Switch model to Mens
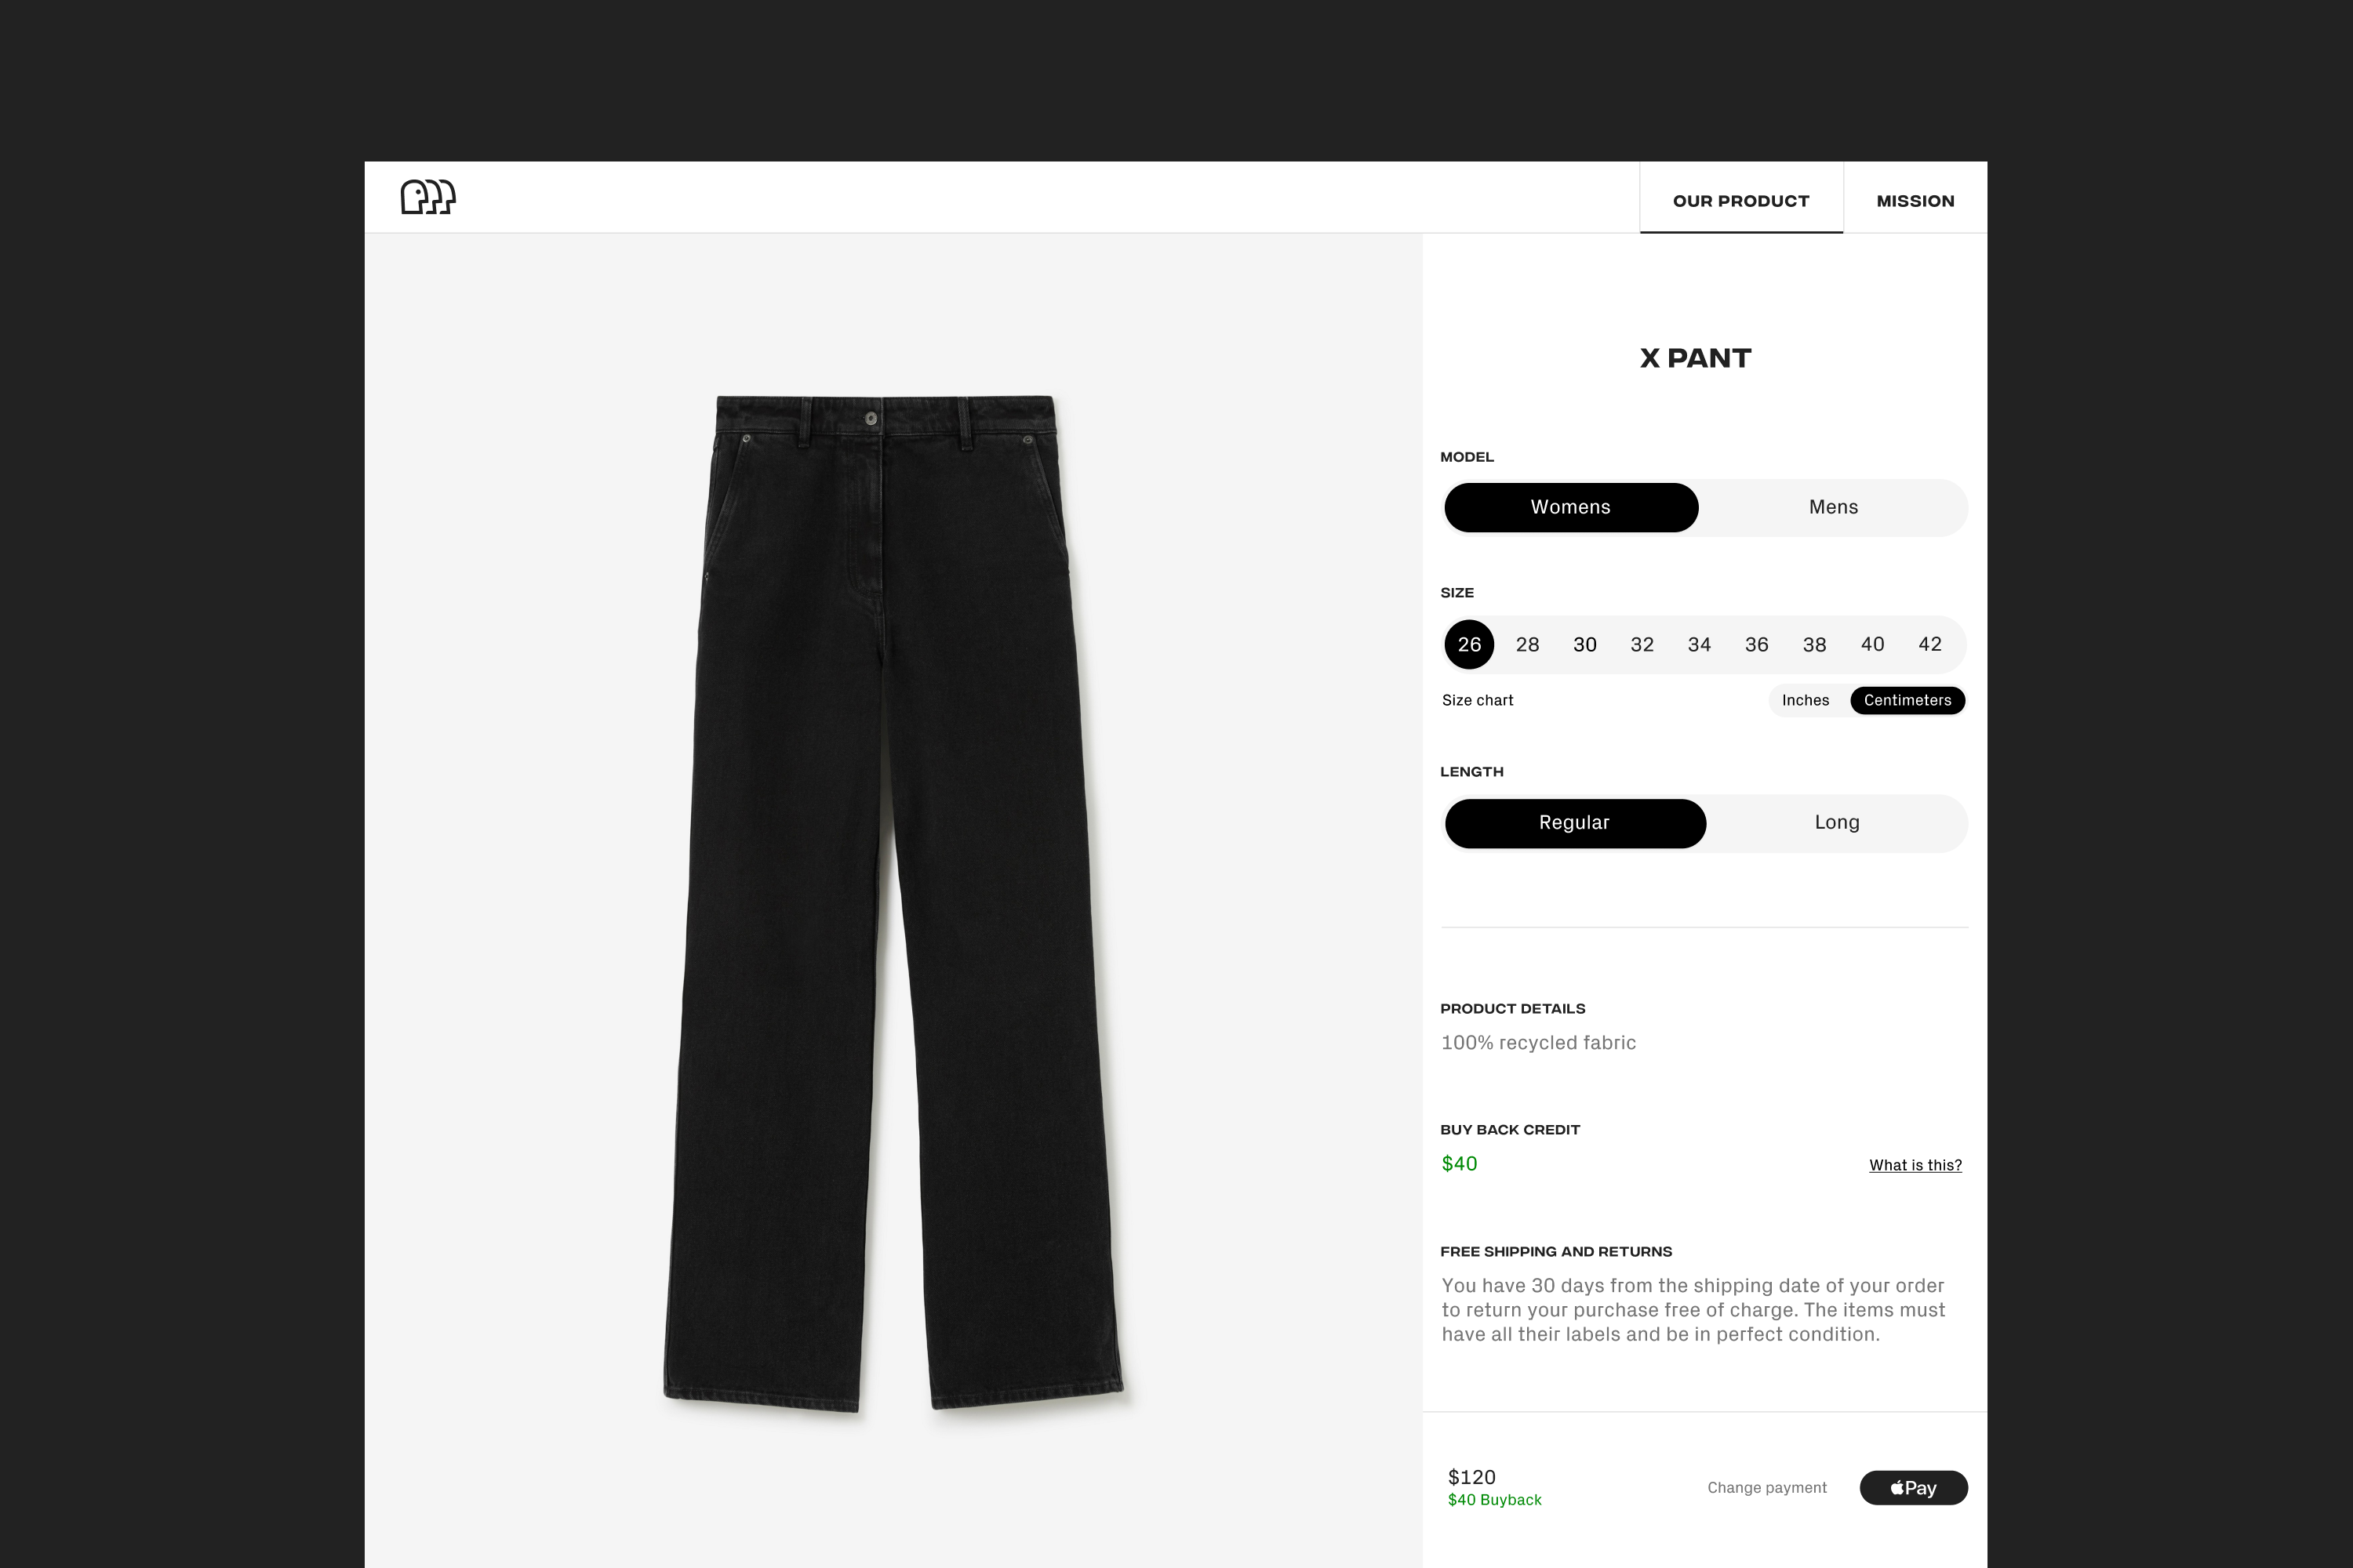2353x1568 pixels. (1833, 507)
